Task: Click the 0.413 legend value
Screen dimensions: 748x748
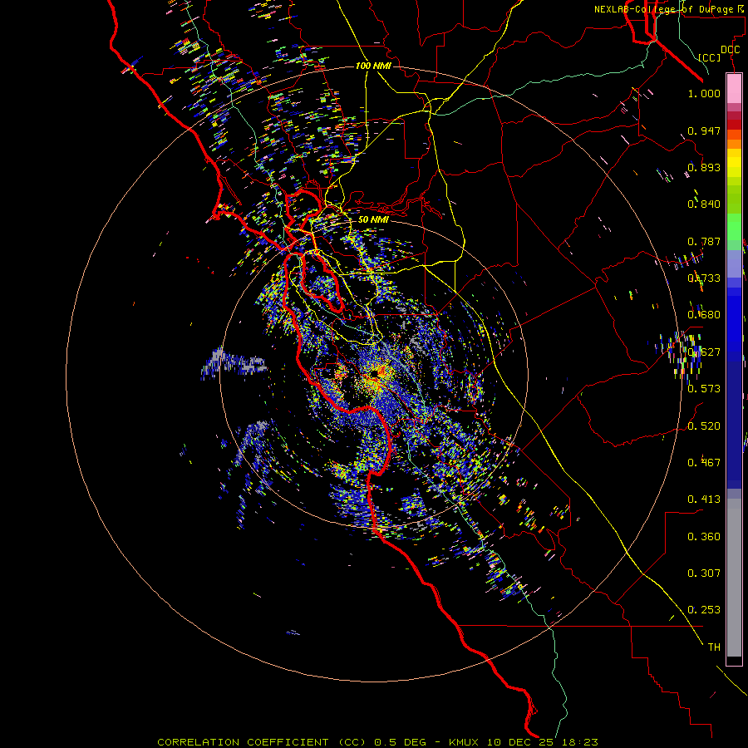Action: (704, 499)
